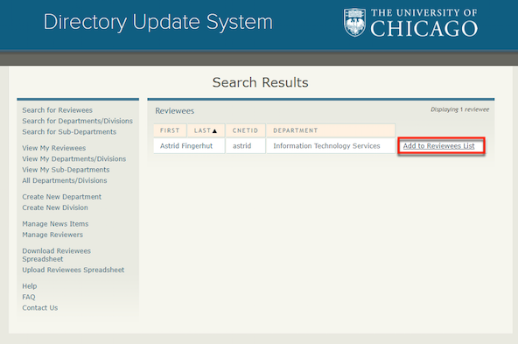Open View My Sub-Departments
This screenshot has height=344, width=518.
click(66, 170)
